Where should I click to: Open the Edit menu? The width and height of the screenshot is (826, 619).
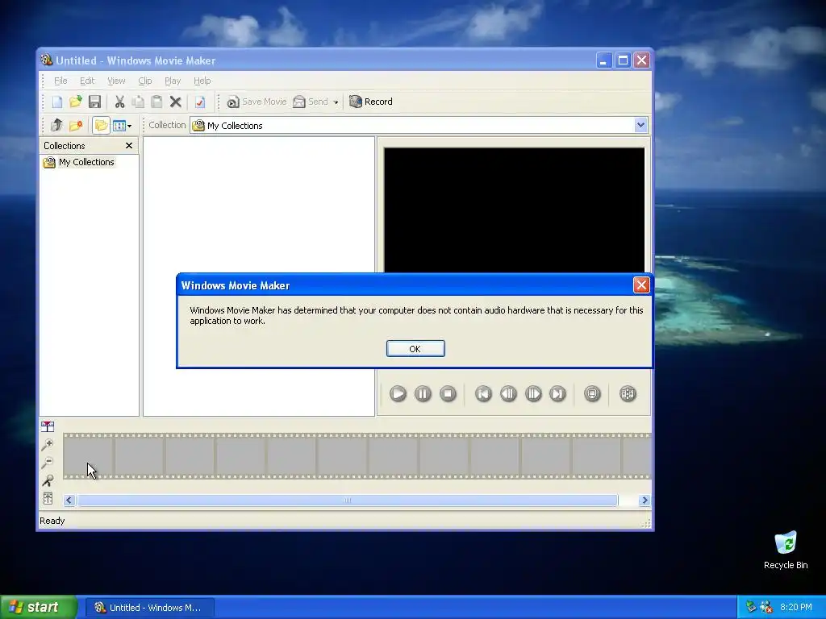[x=87, y=81]
